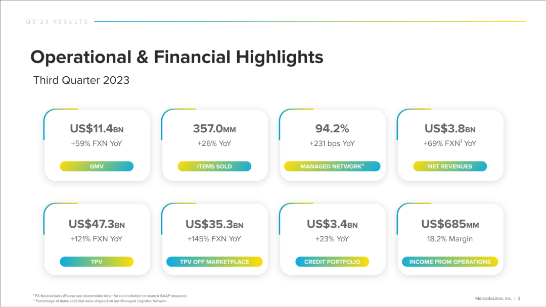Select the INCOME FROM OPERATIONS pill
Viewport: 546px width, 307px height.
click(450, 262)
